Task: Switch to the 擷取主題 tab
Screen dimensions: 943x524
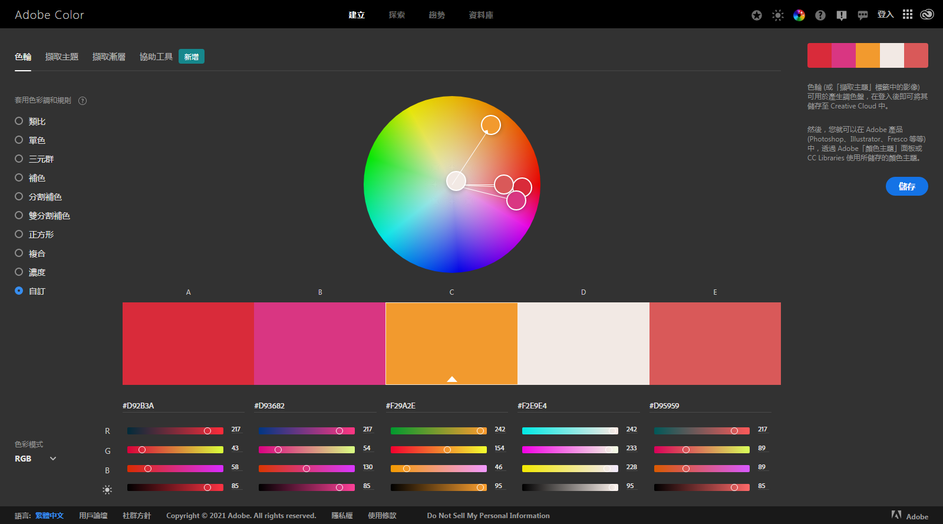Action: pos(62,57)
